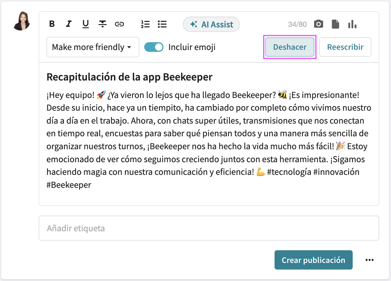Attach an image with the camera icon
The width and height of the screenshot is (391, 281).
click(318, 24)
